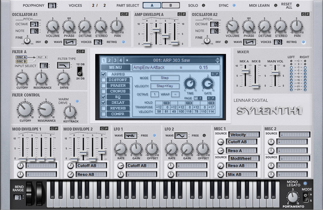Click LFO 2 Offset knob
Image resolution: width=323 pixels, height=210 pixels.
(203, 149)
